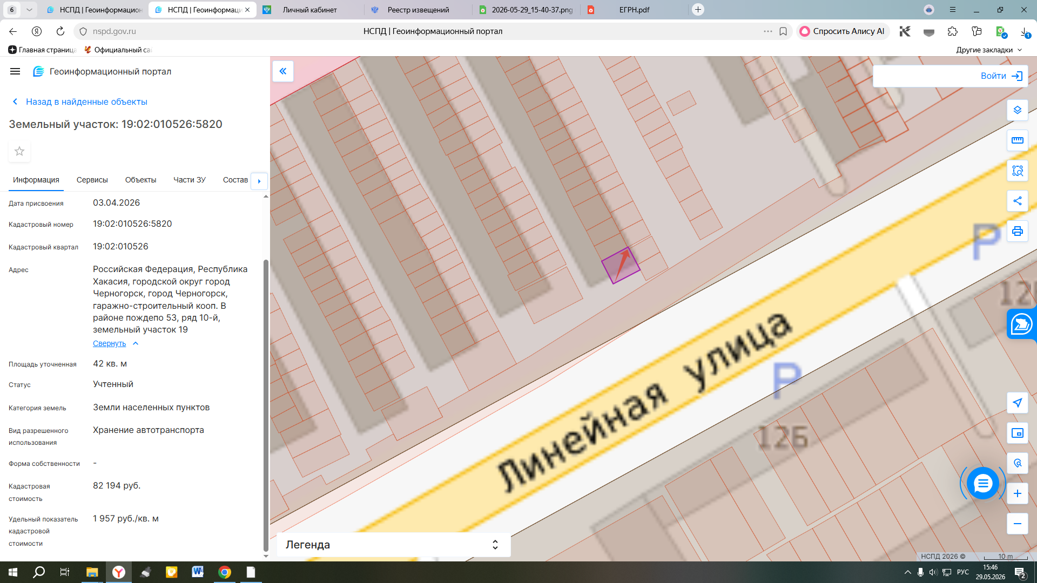Viewport: 1037px width, 583px height.
Task: Open the Главная страница bookmark
Action: coord(42,50)
